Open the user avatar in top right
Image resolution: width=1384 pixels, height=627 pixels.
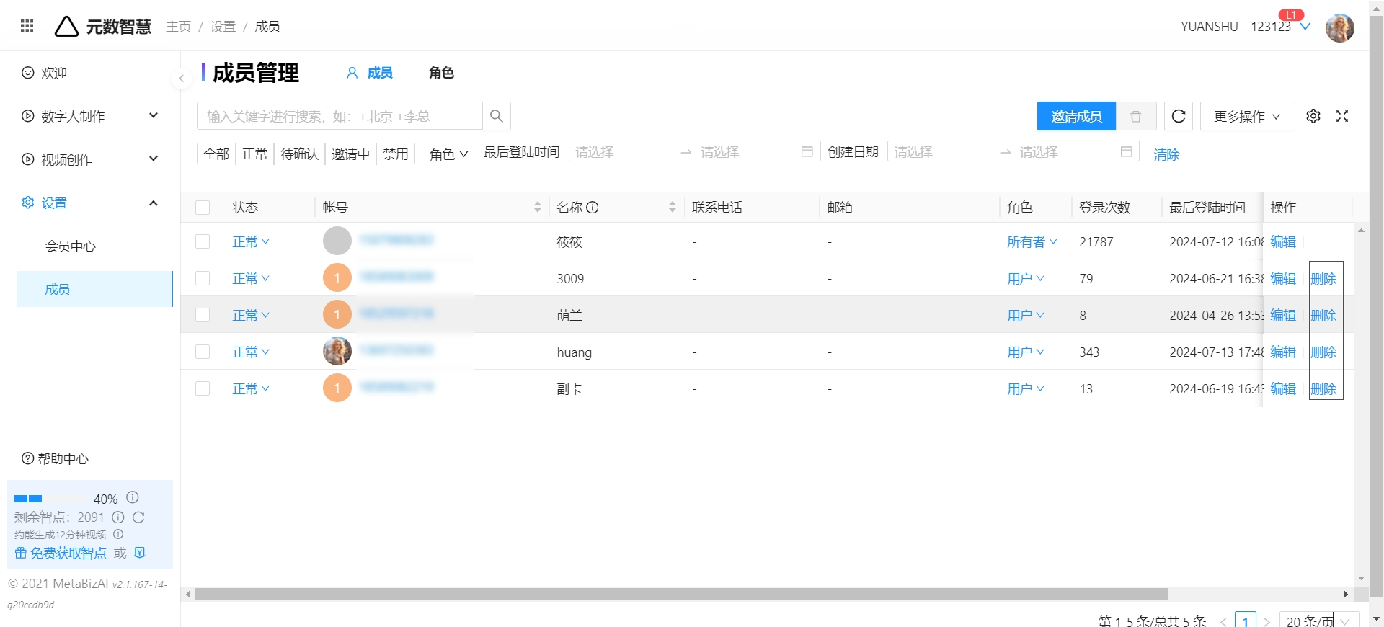coord(1339,28)
